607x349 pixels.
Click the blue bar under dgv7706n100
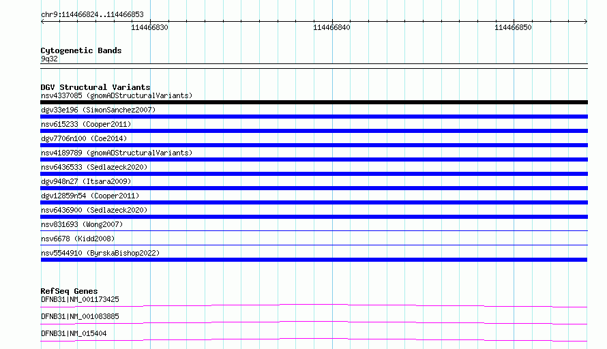point(314,145)
